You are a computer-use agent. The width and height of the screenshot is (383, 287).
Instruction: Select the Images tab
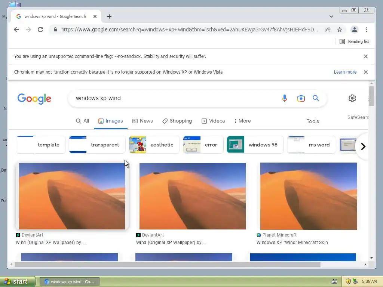111,121
